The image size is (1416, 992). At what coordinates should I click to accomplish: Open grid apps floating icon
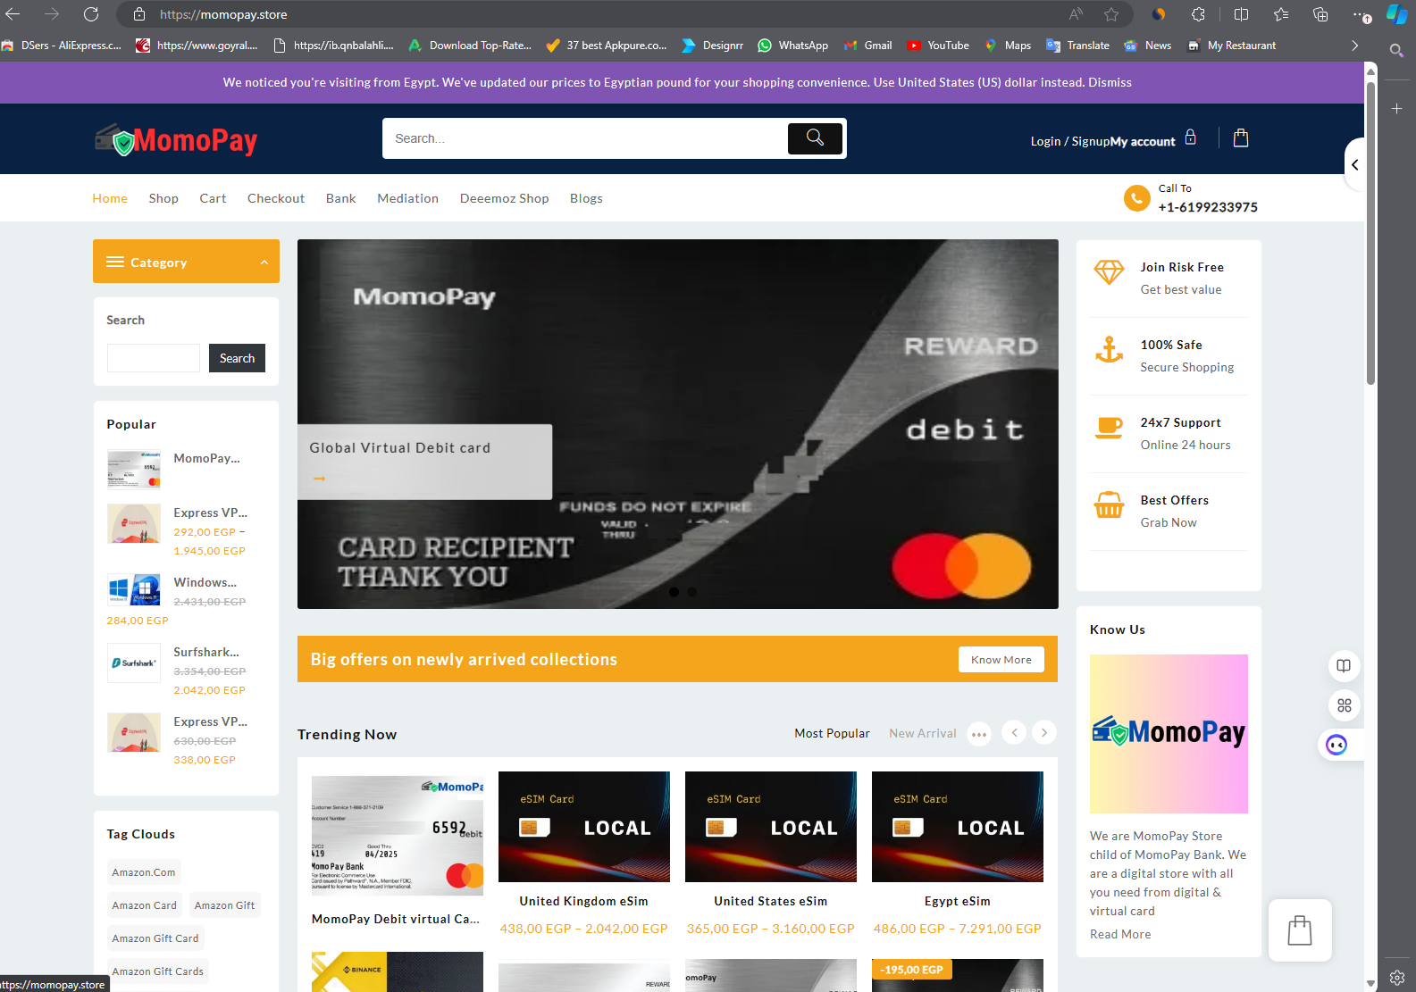(x=1344, y=705)
